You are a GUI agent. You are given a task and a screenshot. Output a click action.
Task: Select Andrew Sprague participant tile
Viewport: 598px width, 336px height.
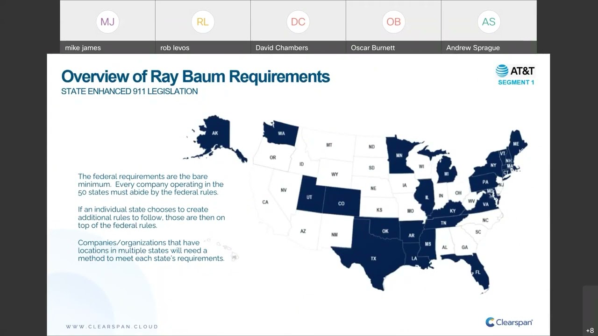click(489, 27)
